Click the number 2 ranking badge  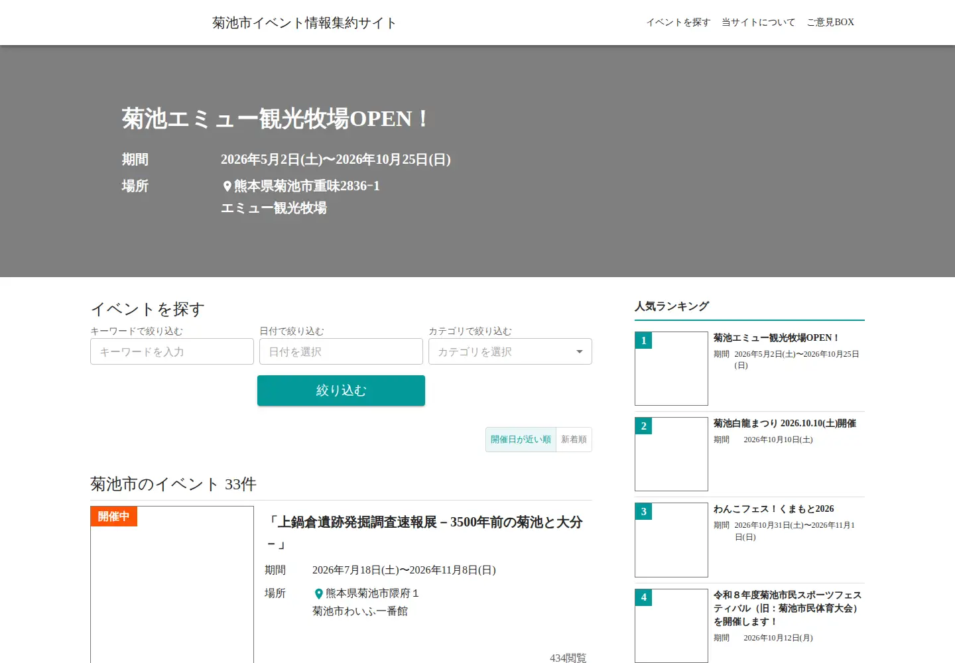(x=643, y=426)
